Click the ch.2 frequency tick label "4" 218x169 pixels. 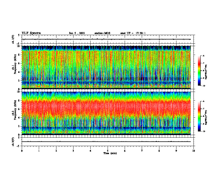[20, 118]
